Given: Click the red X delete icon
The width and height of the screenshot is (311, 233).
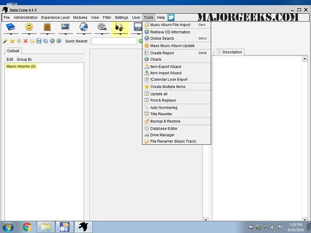Looking at the screenshot, I should pyautogui.click(x=25, y=41).
